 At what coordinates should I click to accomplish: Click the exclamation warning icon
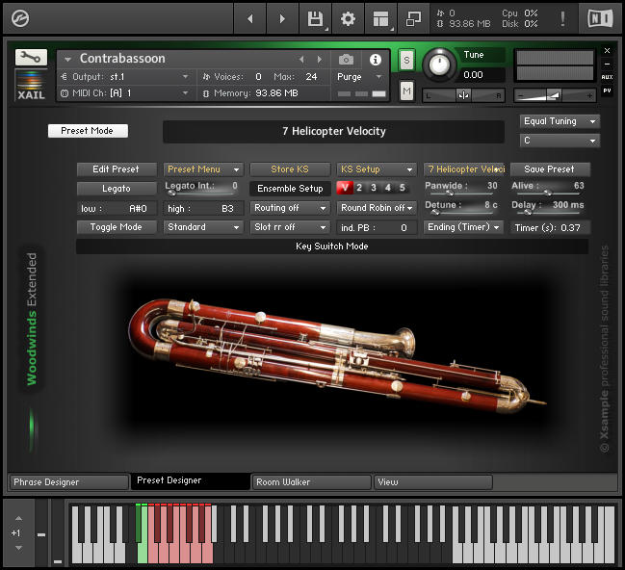point(562,18)
